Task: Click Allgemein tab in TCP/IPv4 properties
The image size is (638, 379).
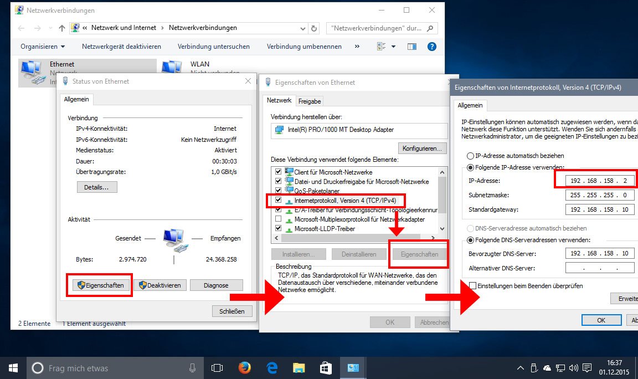Action: click(x=470, y=105)
